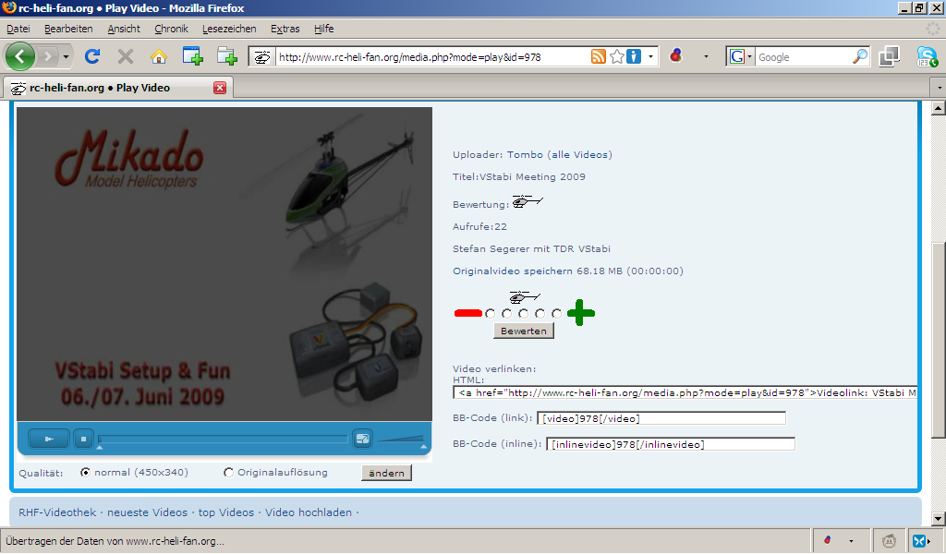The image size is (946, 554).
Task: Click the BB-Code (inline) field
Action: [671, 444]
